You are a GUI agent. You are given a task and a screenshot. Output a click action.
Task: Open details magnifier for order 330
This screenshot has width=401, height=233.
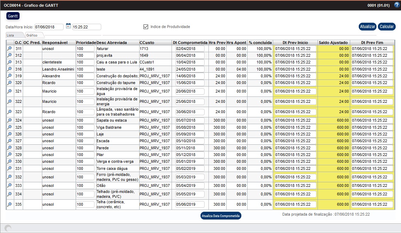point(10,162)
